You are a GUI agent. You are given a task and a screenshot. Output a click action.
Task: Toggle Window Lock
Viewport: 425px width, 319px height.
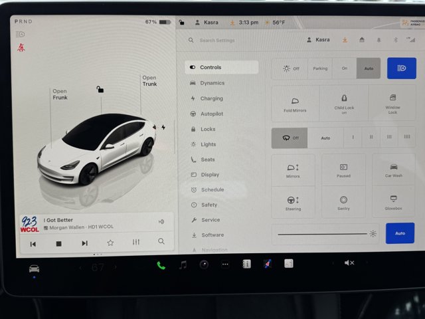coord(392,103)
